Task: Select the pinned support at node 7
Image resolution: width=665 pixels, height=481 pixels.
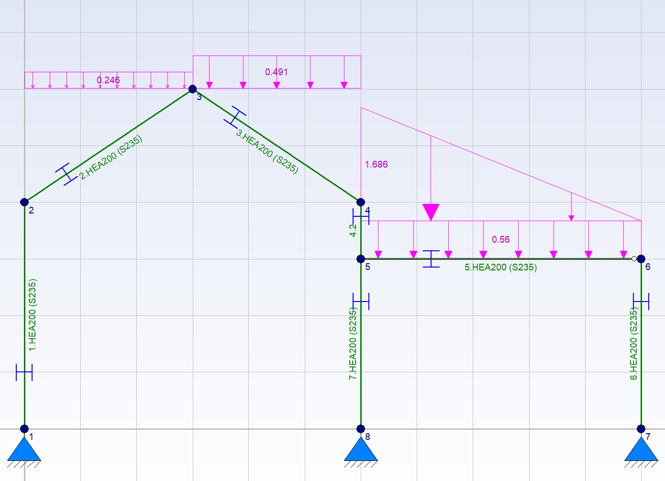Action: (x=641, y=450)
